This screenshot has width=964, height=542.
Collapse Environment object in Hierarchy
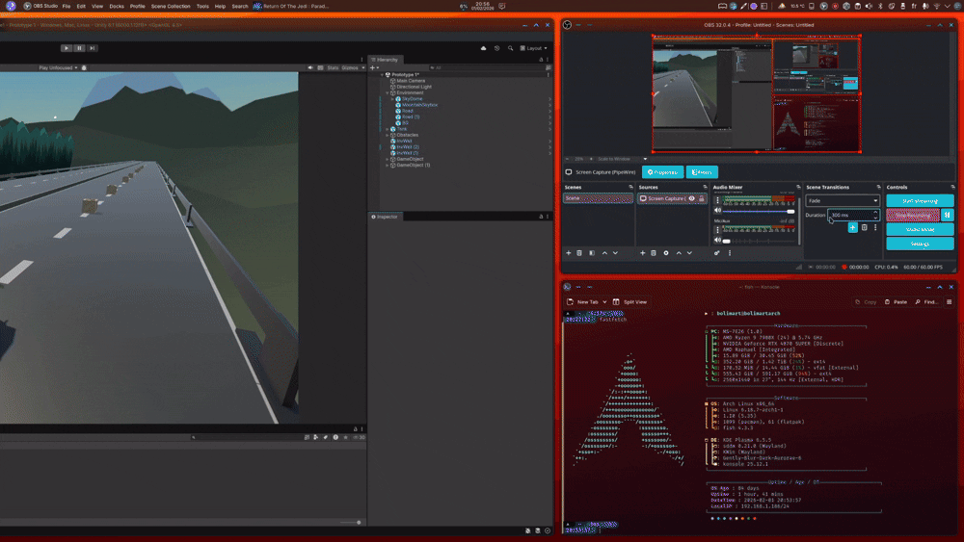point(388,92)
